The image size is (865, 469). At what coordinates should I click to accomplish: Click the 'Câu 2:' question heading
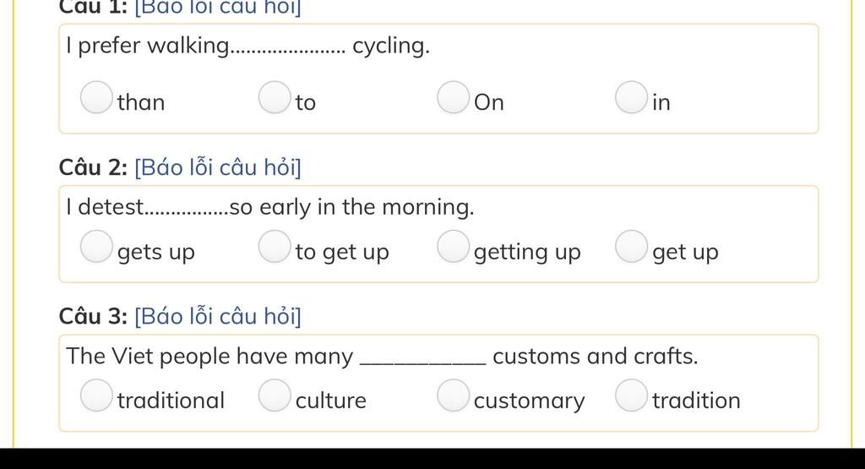coord(93,167)
